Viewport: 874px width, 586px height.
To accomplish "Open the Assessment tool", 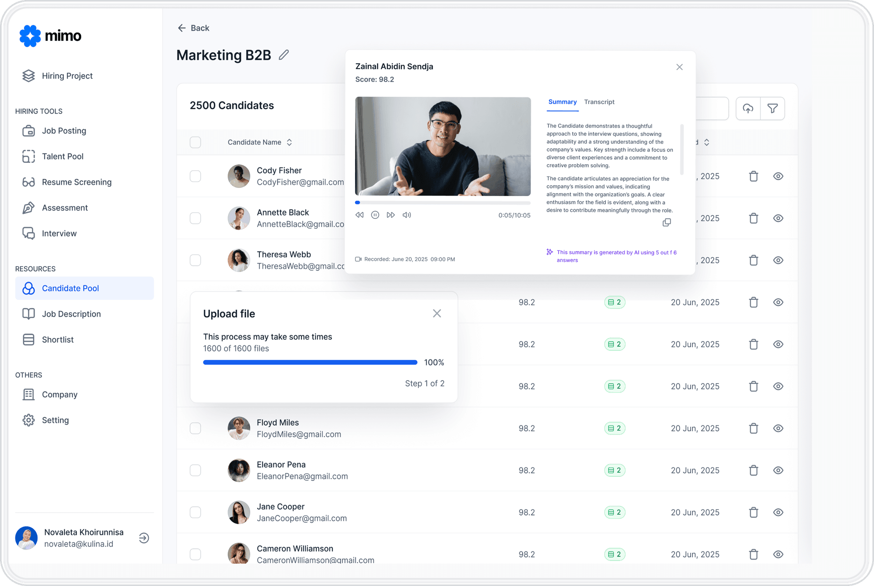I will coord(65,208).
